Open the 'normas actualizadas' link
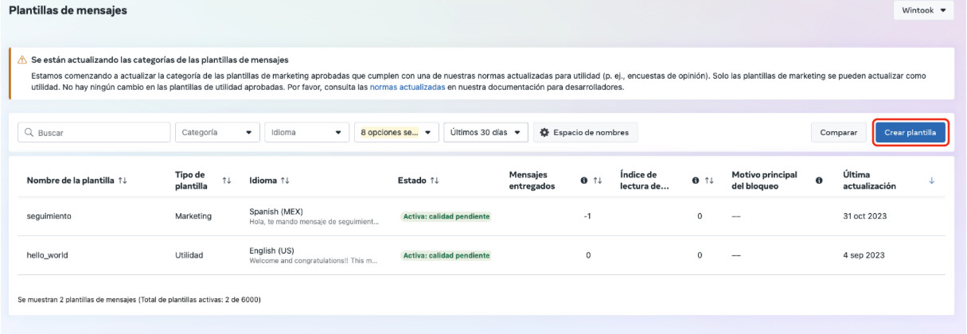The width and height of the screenshot is (967, 334). click(x=407, y=87)
